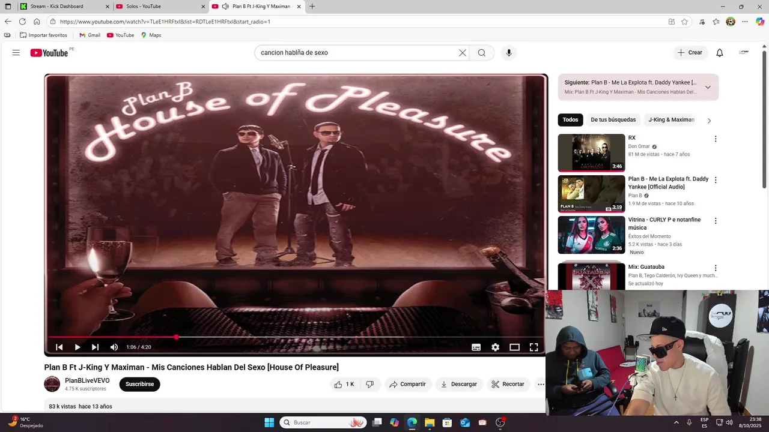Screen dimensions: 769x432
Task: Open options menu for Mix: Guatauba
Action: coord(715,268)
